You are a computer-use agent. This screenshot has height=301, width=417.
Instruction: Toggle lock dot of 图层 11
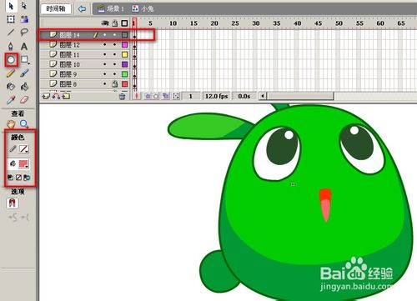click(x=114, y=54)
